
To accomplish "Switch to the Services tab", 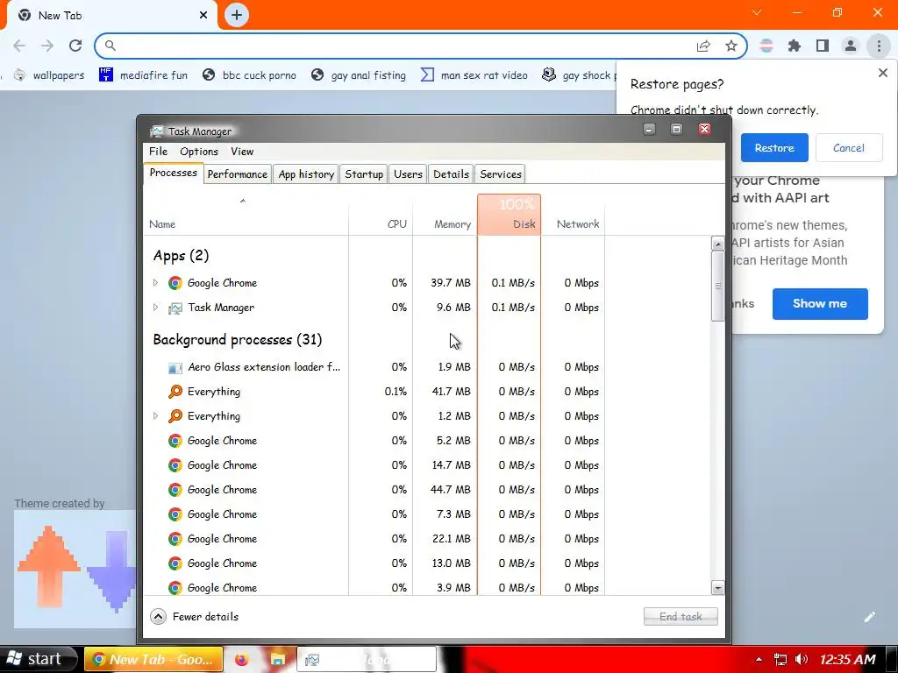I will click(x=501, y=174).
